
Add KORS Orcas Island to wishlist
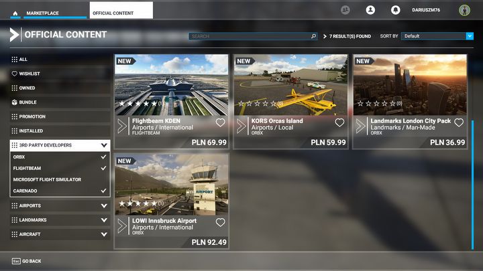tap(339, 122)
